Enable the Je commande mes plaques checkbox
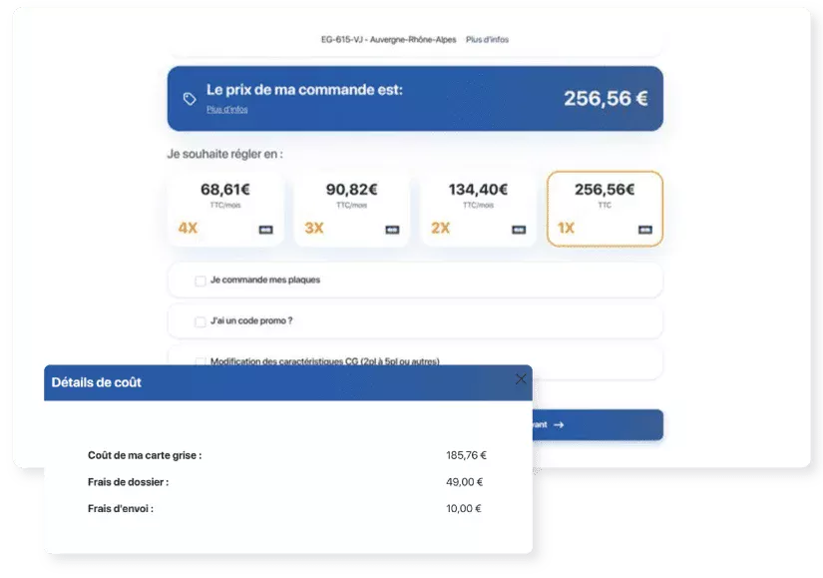Screen dimensions: 823x578 (199, 281)
